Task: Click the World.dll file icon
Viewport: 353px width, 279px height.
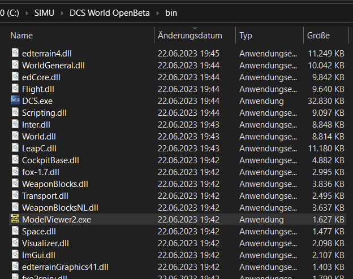Action: click(15, 136)
